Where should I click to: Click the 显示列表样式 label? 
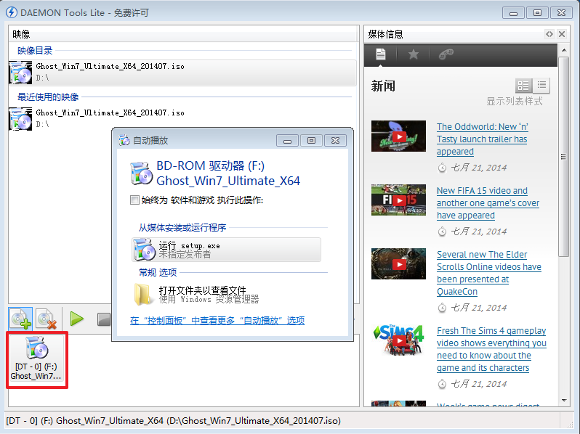(515, 101)
